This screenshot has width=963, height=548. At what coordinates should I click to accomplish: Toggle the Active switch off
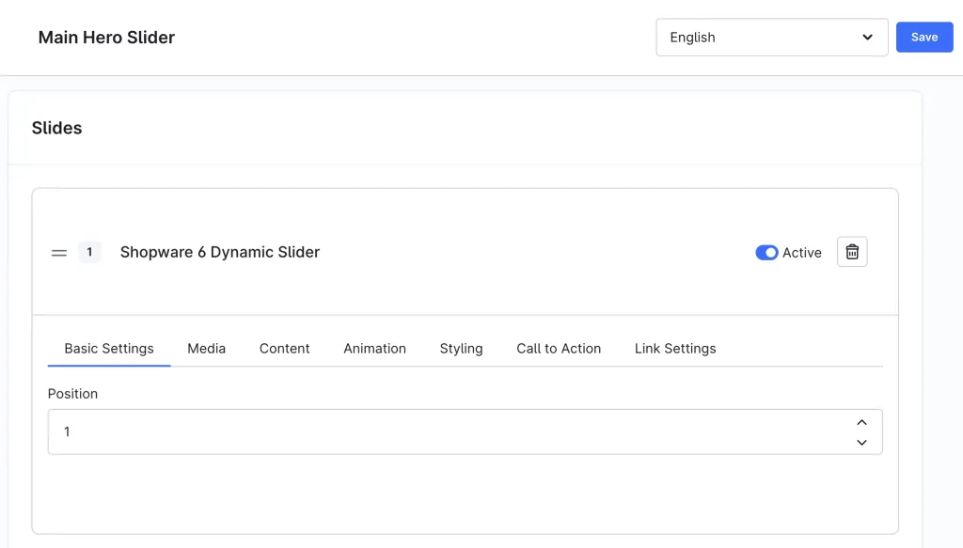coord(766,252)
